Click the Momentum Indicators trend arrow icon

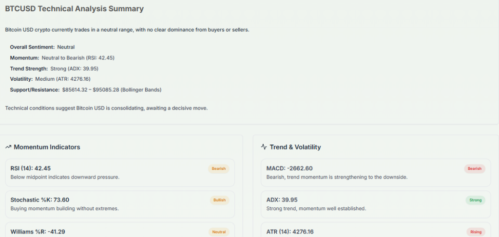pos(8,147)
